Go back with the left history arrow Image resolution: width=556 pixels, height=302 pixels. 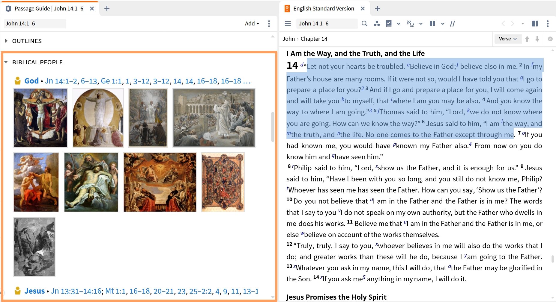503,24
